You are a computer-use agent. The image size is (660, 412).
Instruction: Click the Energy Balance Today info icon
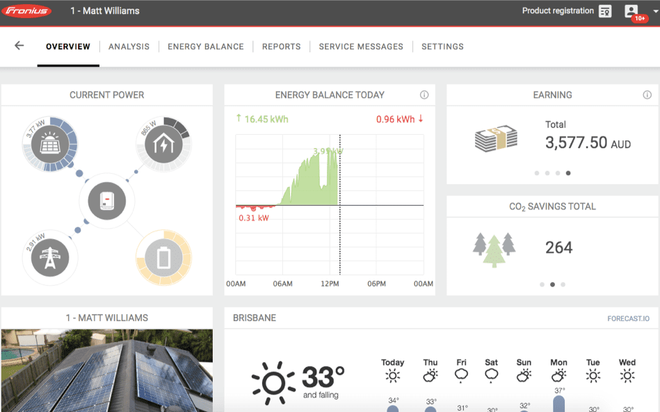(x=424, y=95)
